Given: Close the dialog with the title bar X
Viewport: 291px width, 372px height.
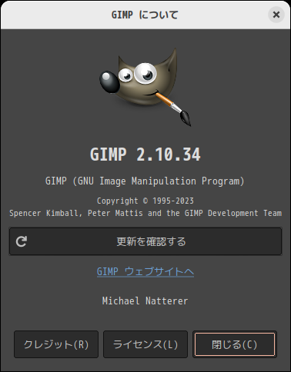Looking at the screenshot, I should [276, 15].
